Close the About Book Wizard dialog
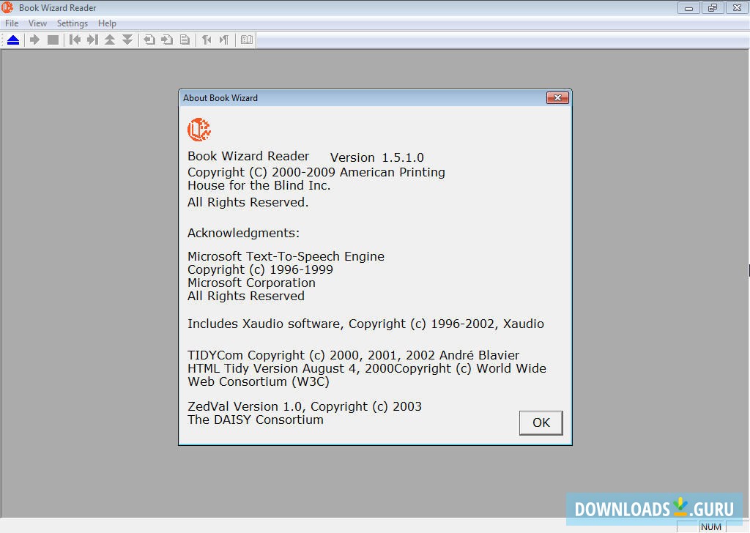 coord(557,98)
